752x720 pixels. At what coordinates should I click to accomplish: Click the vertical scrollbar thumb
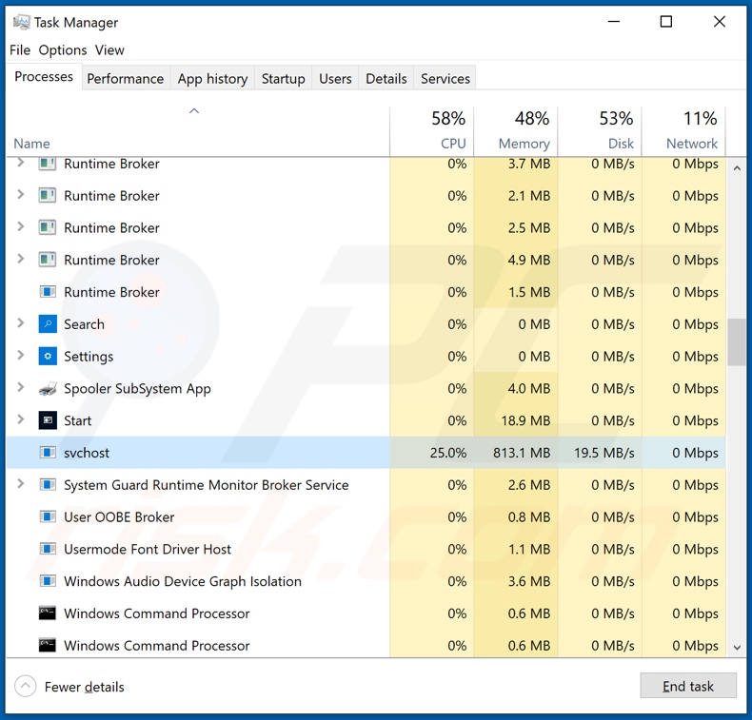pyautogui.click(x=737, y=341)
